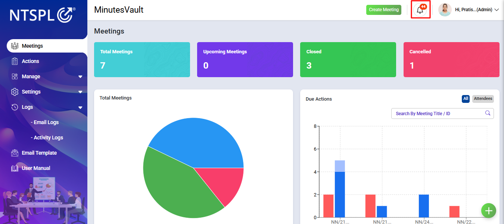Open the notifications bell icon

click(x=420, y=10)
